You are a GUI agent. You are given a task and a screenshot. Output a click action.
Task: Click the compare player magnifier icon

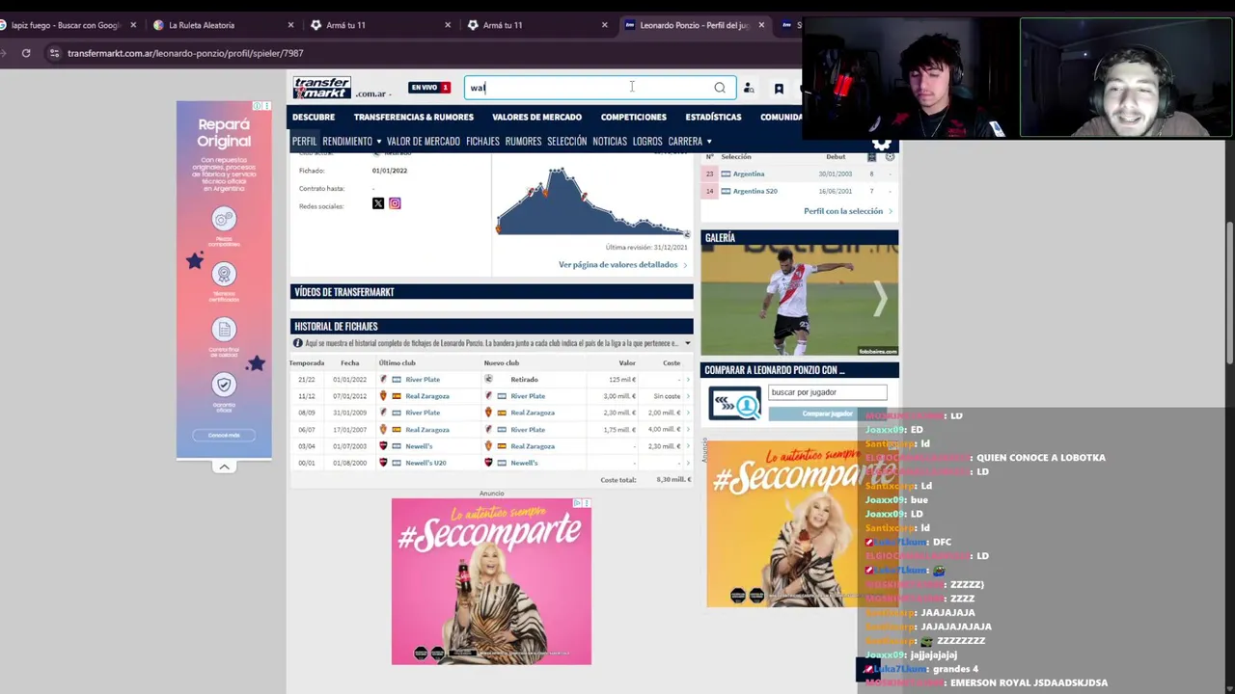click(x=735, y=403)
